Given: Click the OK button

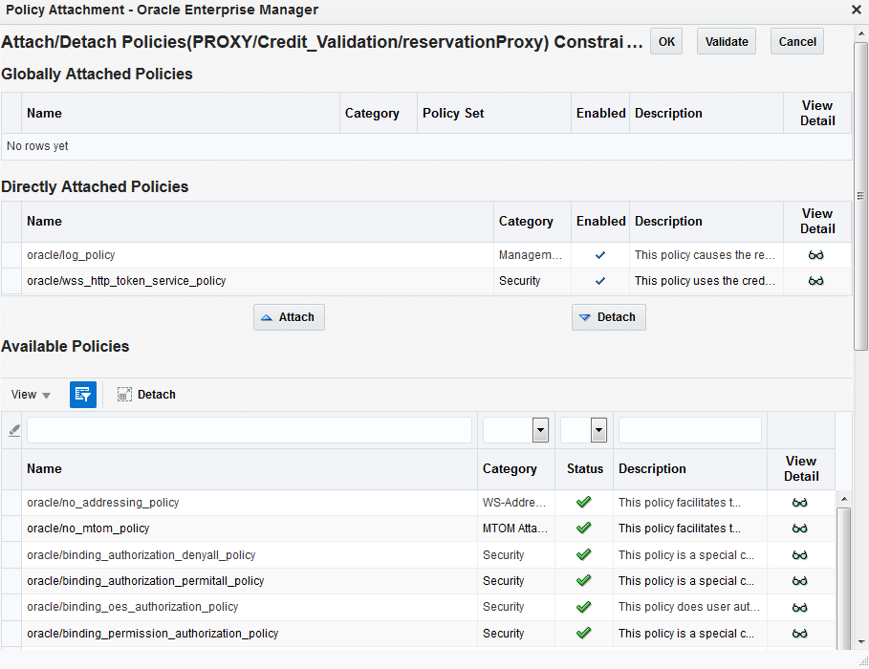Looking at the screenshot, I should coord(666,41).
